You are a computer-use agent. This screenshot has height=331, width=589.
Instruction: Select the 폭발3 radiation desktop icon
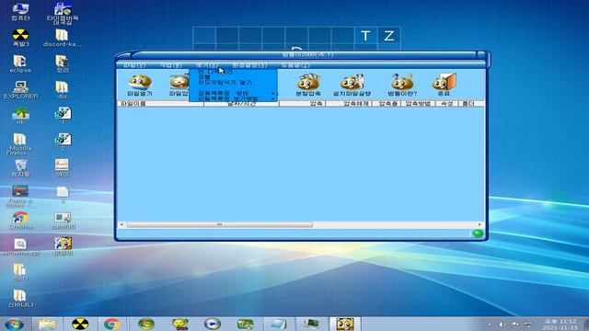tap(20, 38)
